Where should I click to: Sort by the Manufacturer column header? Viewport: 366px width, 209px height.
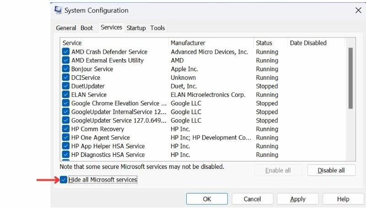tap(211, 43)
